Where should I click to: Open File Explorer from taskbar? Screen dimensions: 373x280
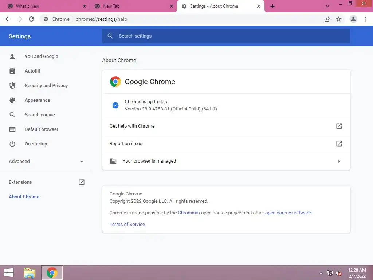tap(30, 273)
